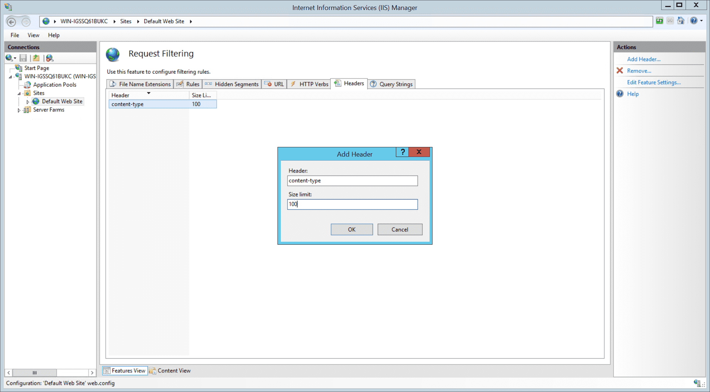
Task: Collapse the Sites node expander
Action: click(19, 94)
